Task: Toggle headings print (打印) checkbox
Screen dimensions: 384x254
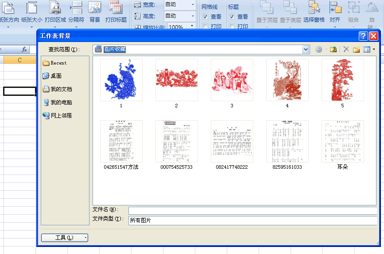Action: 232,26
